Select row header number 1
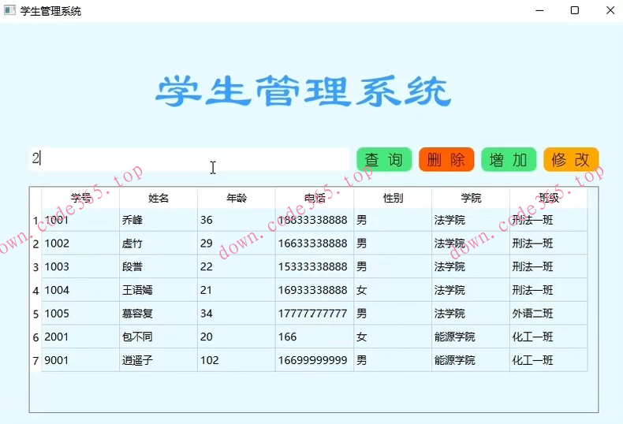The height and width of the screenshot is (424, 623). [35, 221]
